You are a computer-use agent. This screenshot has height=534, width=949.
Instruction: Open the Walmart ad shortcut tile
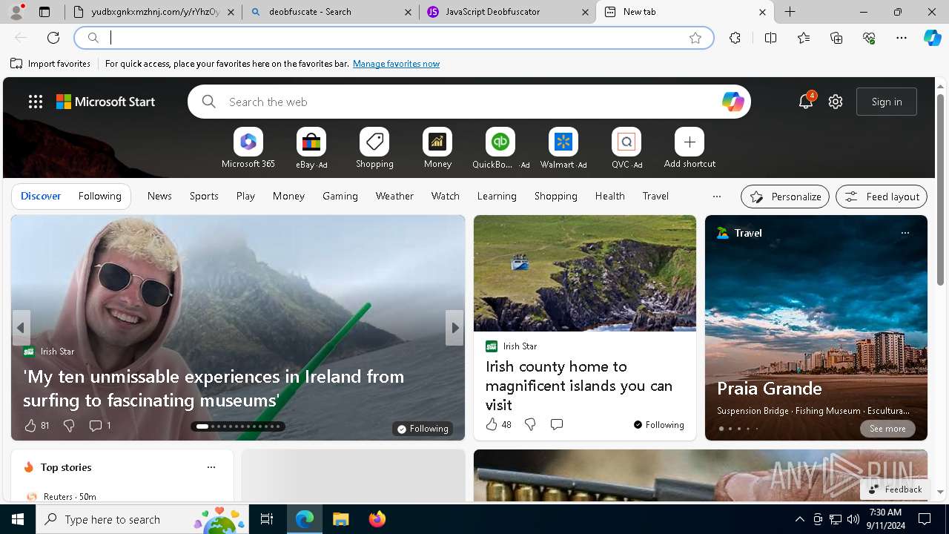pos(563,148)
